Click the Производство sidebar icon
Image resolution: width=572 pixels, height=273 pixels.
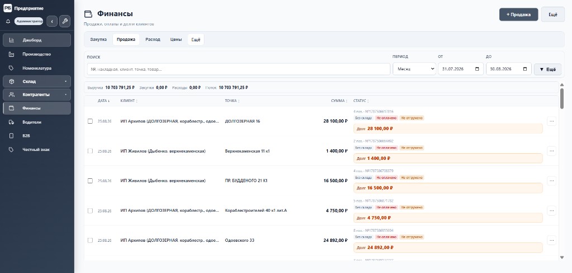(x=12, y=54)
